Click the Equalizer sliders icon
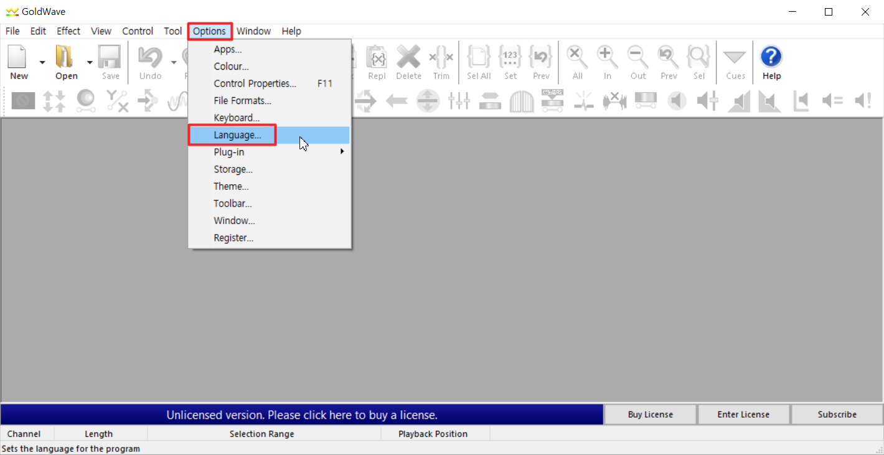The image size is (884, 455). 459,101
